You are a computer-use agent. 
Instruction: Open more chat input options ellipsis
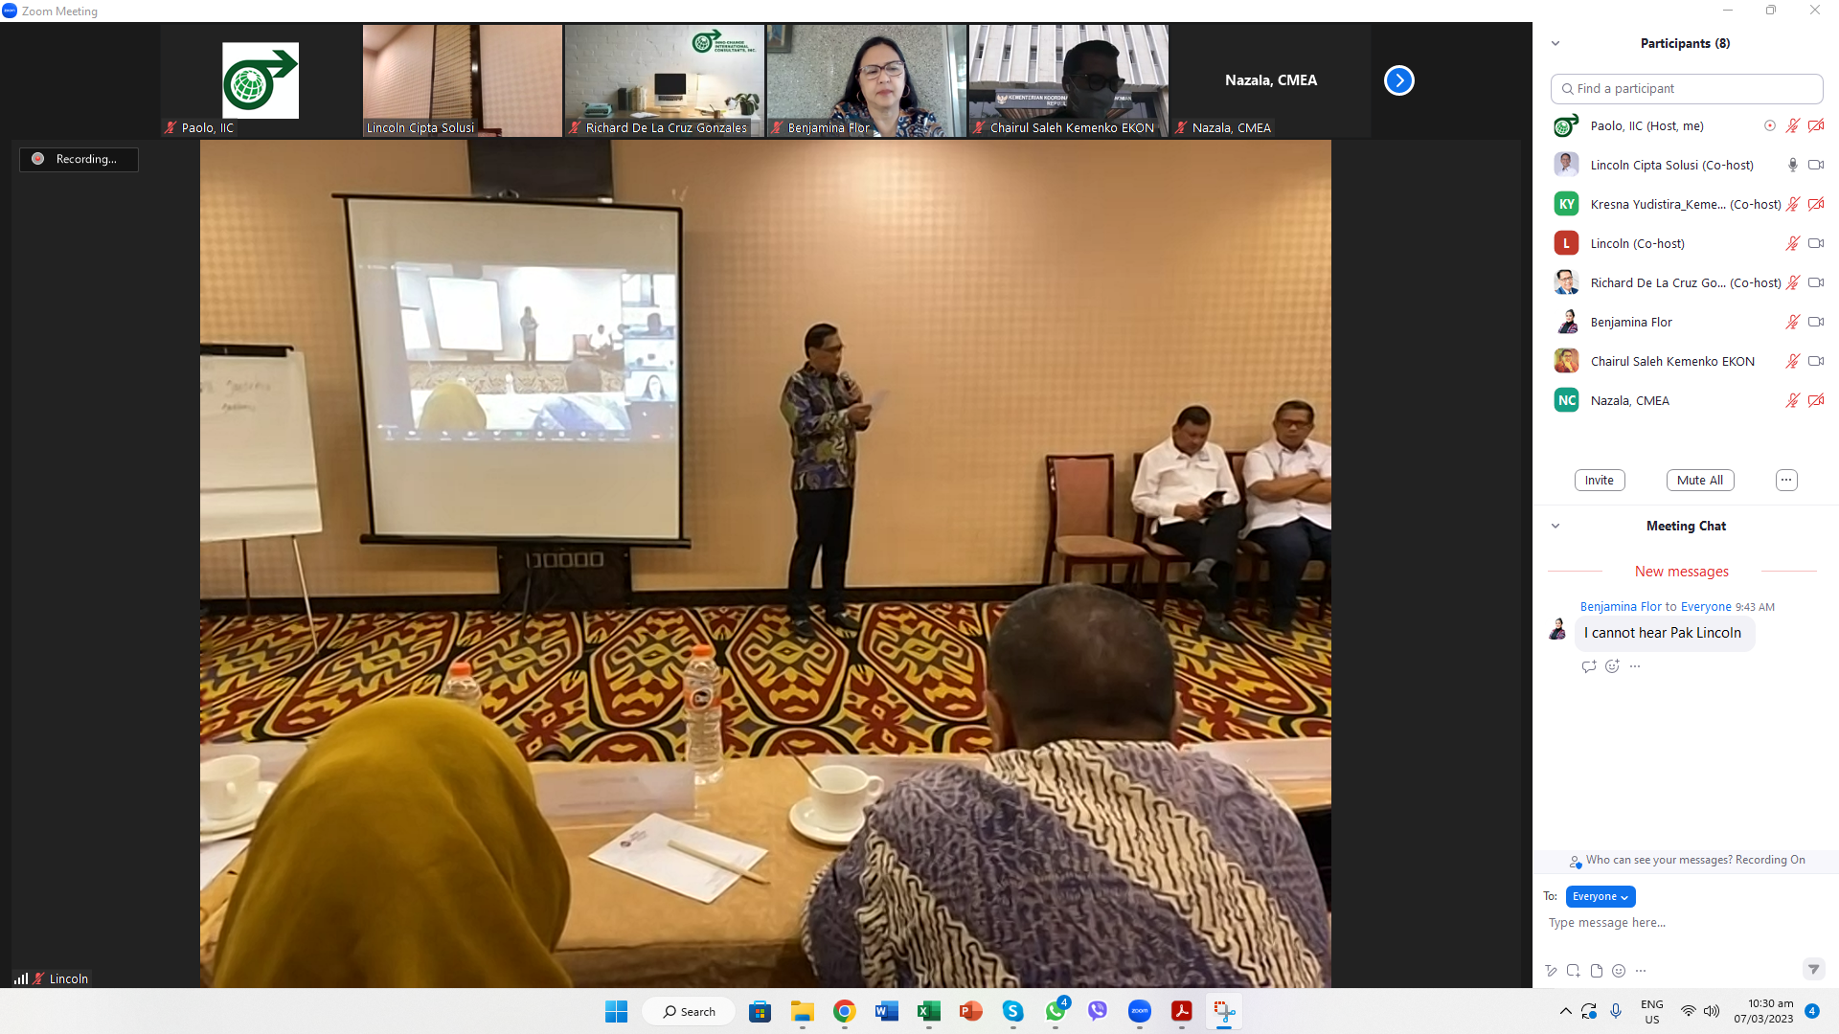1641,971
